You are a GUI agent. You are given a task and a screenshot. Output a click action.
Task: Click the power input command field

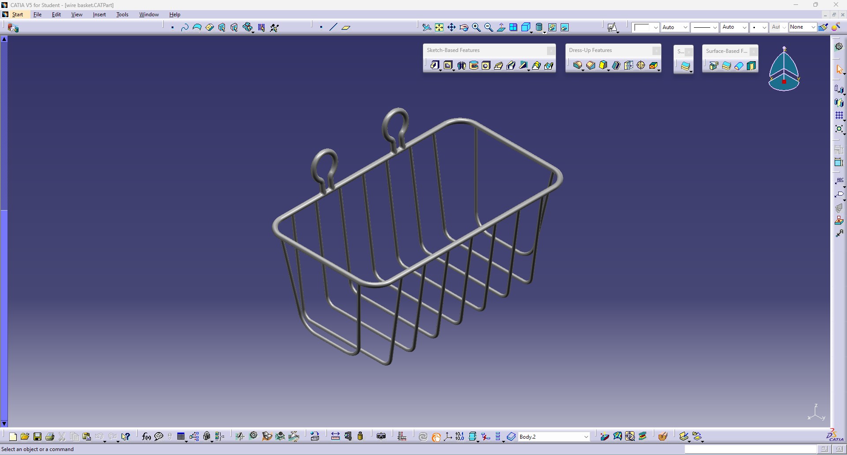750,449
